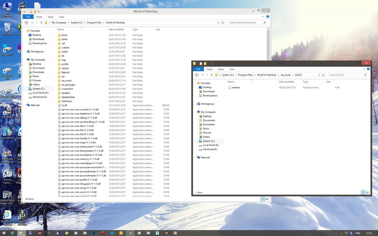
Task: Switch 0.8.6.0 window to details view
Action: [363, 192]
